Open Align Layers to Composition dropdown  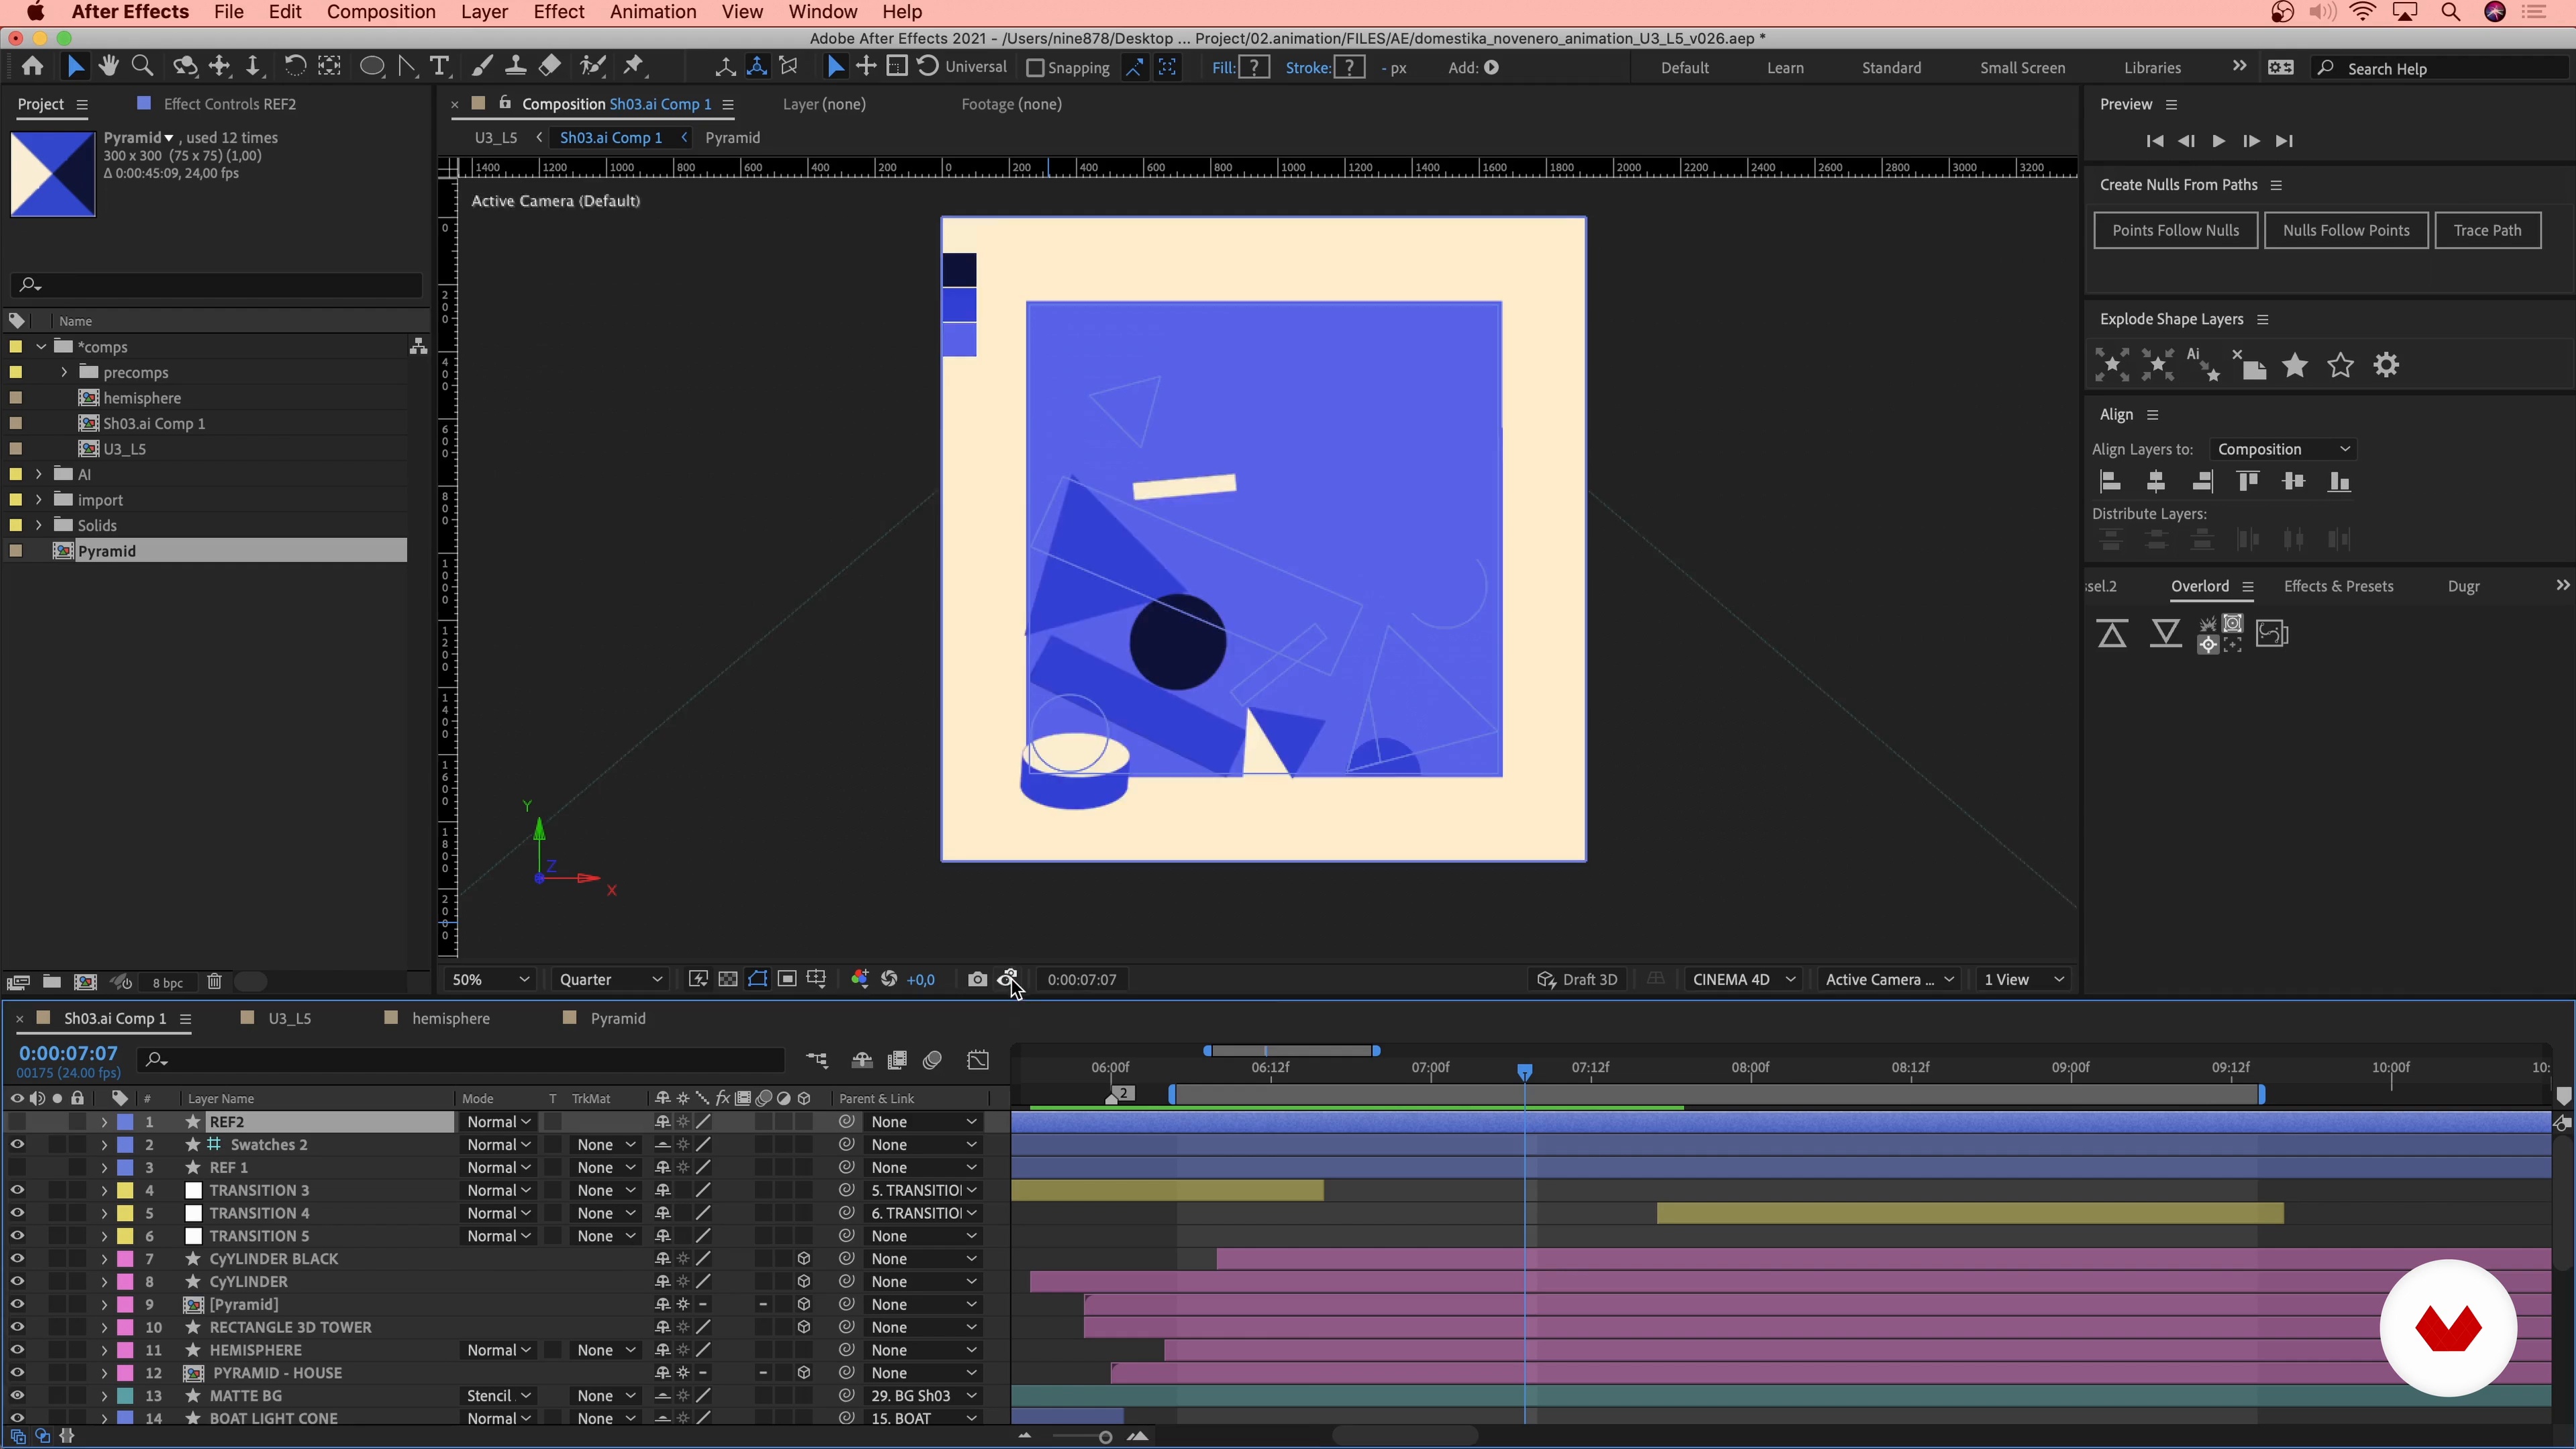pos(2283,450)
